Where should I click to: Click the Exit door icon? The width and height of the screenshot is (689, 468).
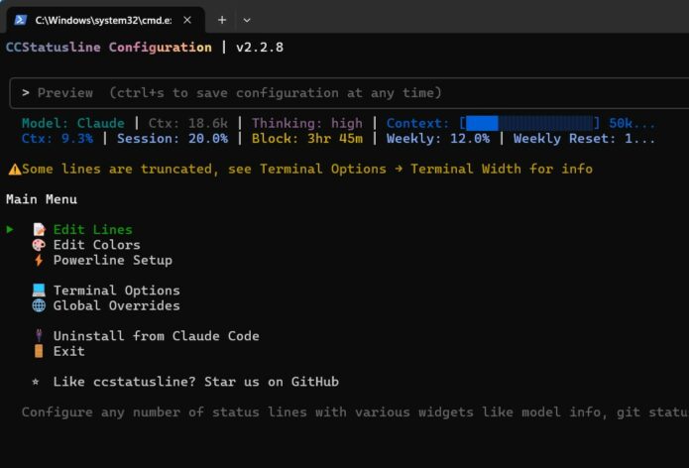click(x=39, y=351)
